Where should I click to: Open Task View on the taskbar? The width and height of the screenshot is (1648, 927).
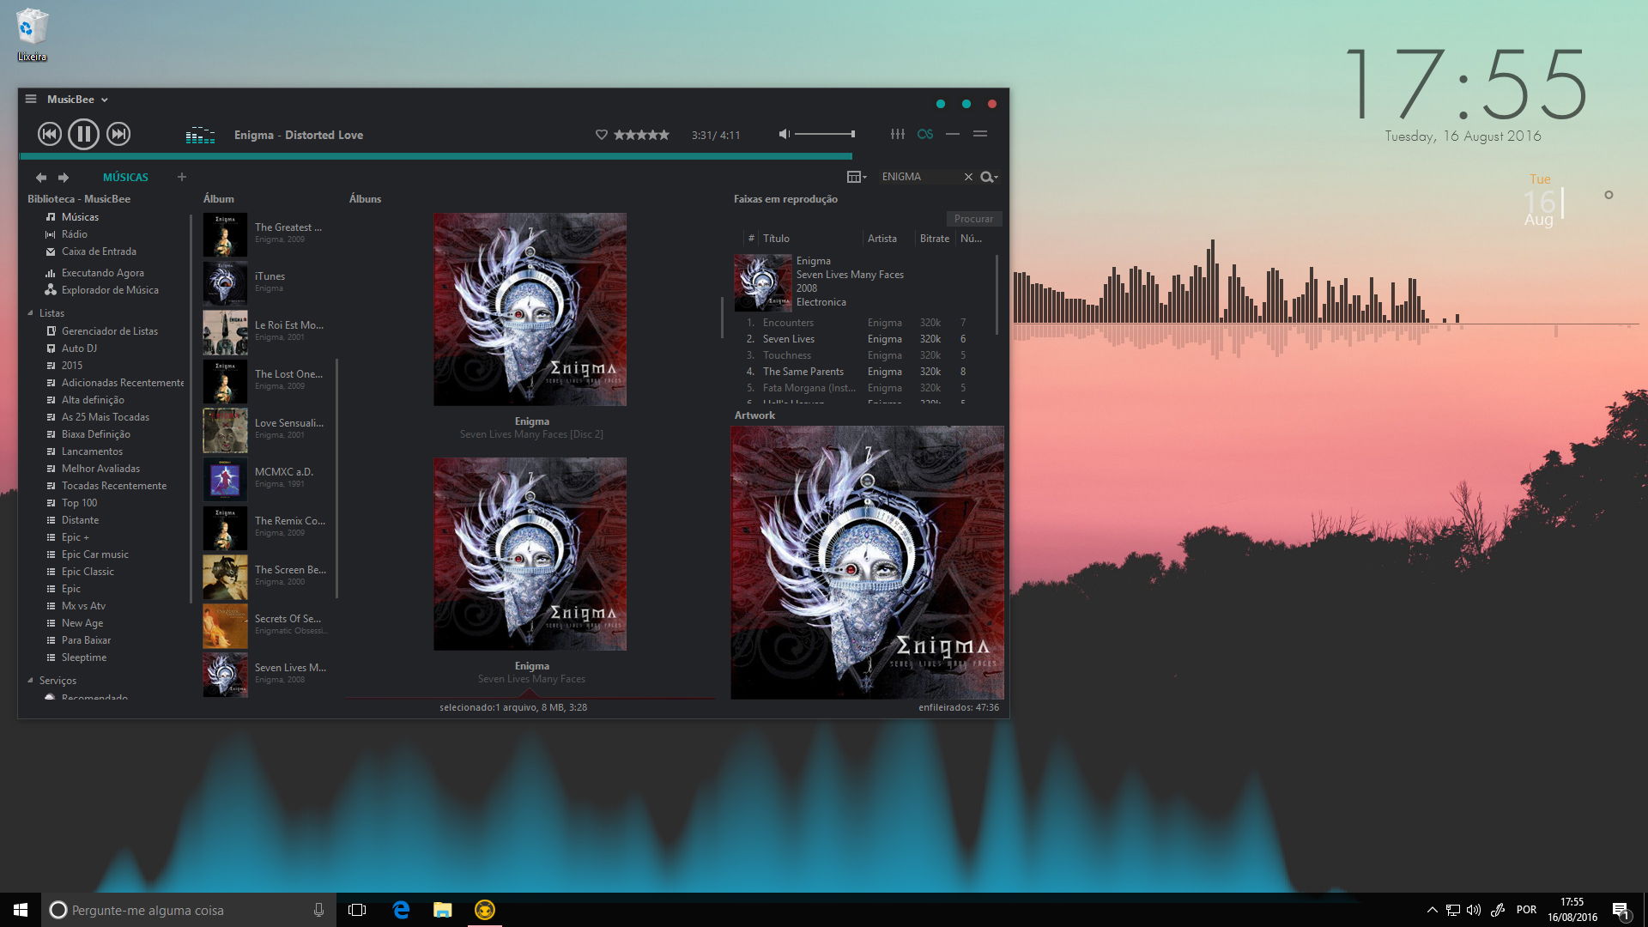(x=357, y=910)
